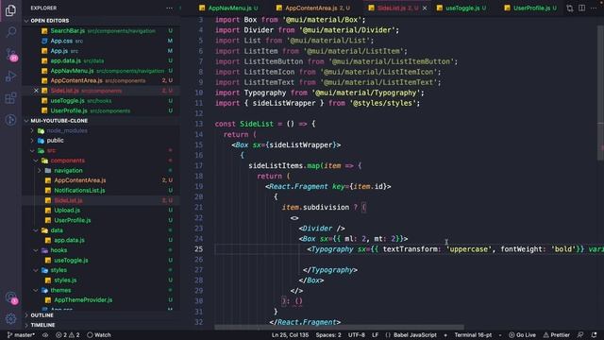Open the Explorer view icon
Screen dimensions: 604x340
[x=10, y=10]
